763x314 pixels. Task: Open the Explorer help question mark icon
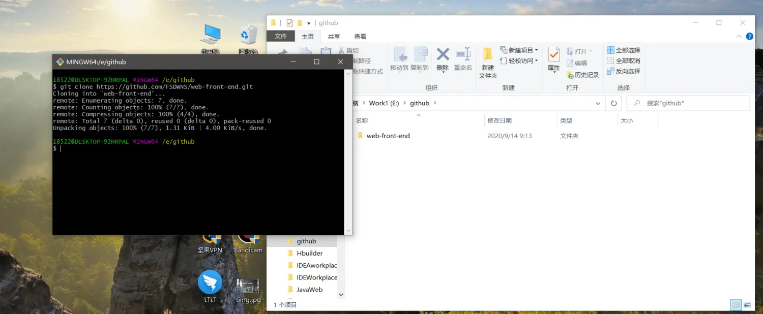[x=749, y=37]
